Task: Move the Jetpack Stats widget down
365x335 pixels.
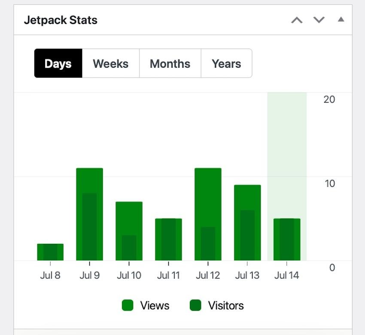Action: click(319, 20)
